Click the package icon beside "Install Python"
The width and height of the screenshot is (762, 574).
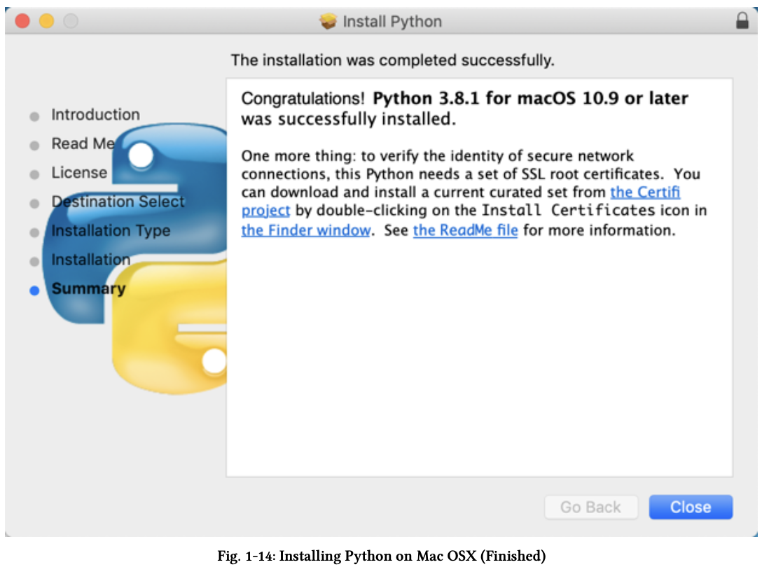click(329, 21)
